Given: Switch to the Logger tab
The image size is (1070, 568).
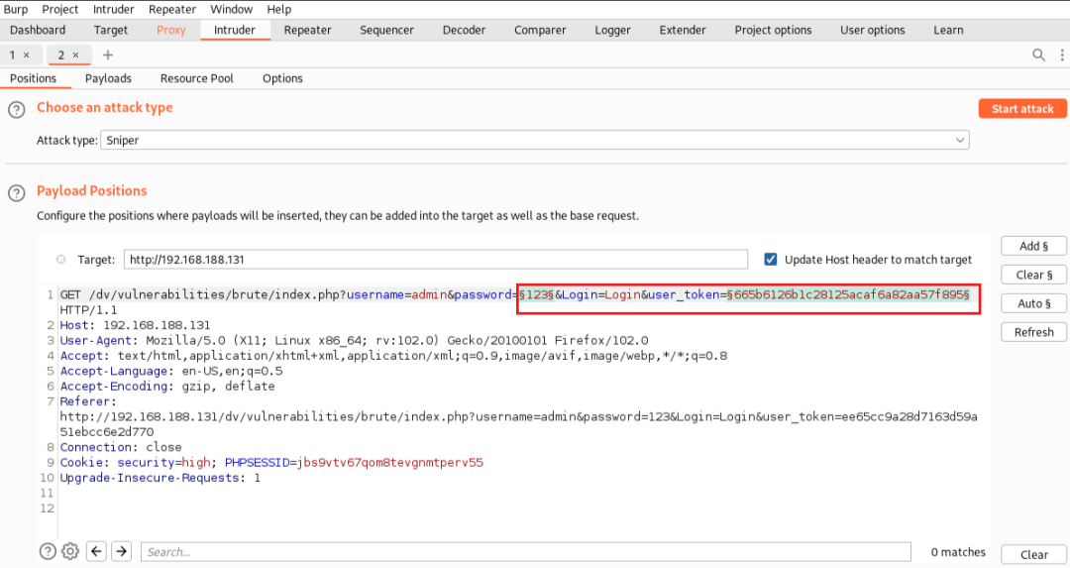Looking at the screenshot, I should click(x=613, y=30).
